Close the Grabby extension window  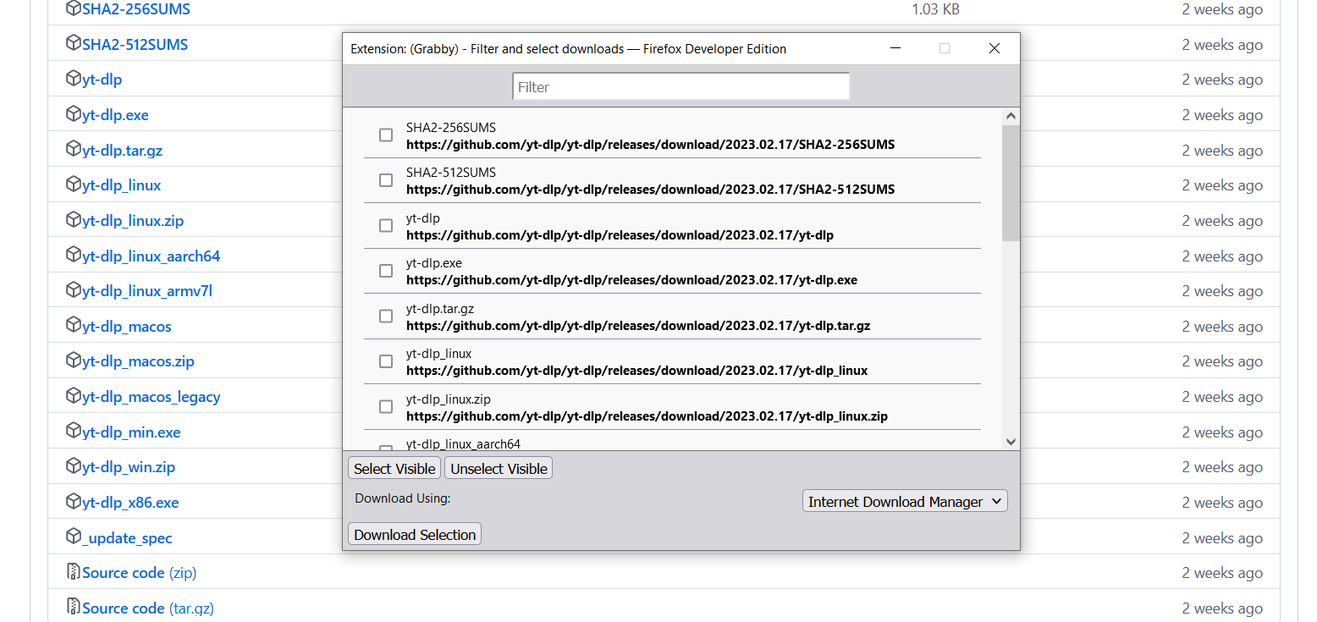(995, 48)
